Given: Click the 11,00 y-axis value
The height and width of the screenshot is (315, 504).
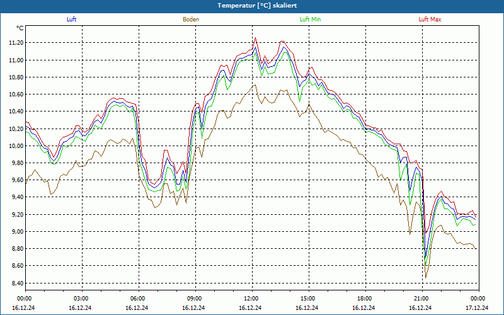Looking at the screenshot, I should [x=15, y=60].
